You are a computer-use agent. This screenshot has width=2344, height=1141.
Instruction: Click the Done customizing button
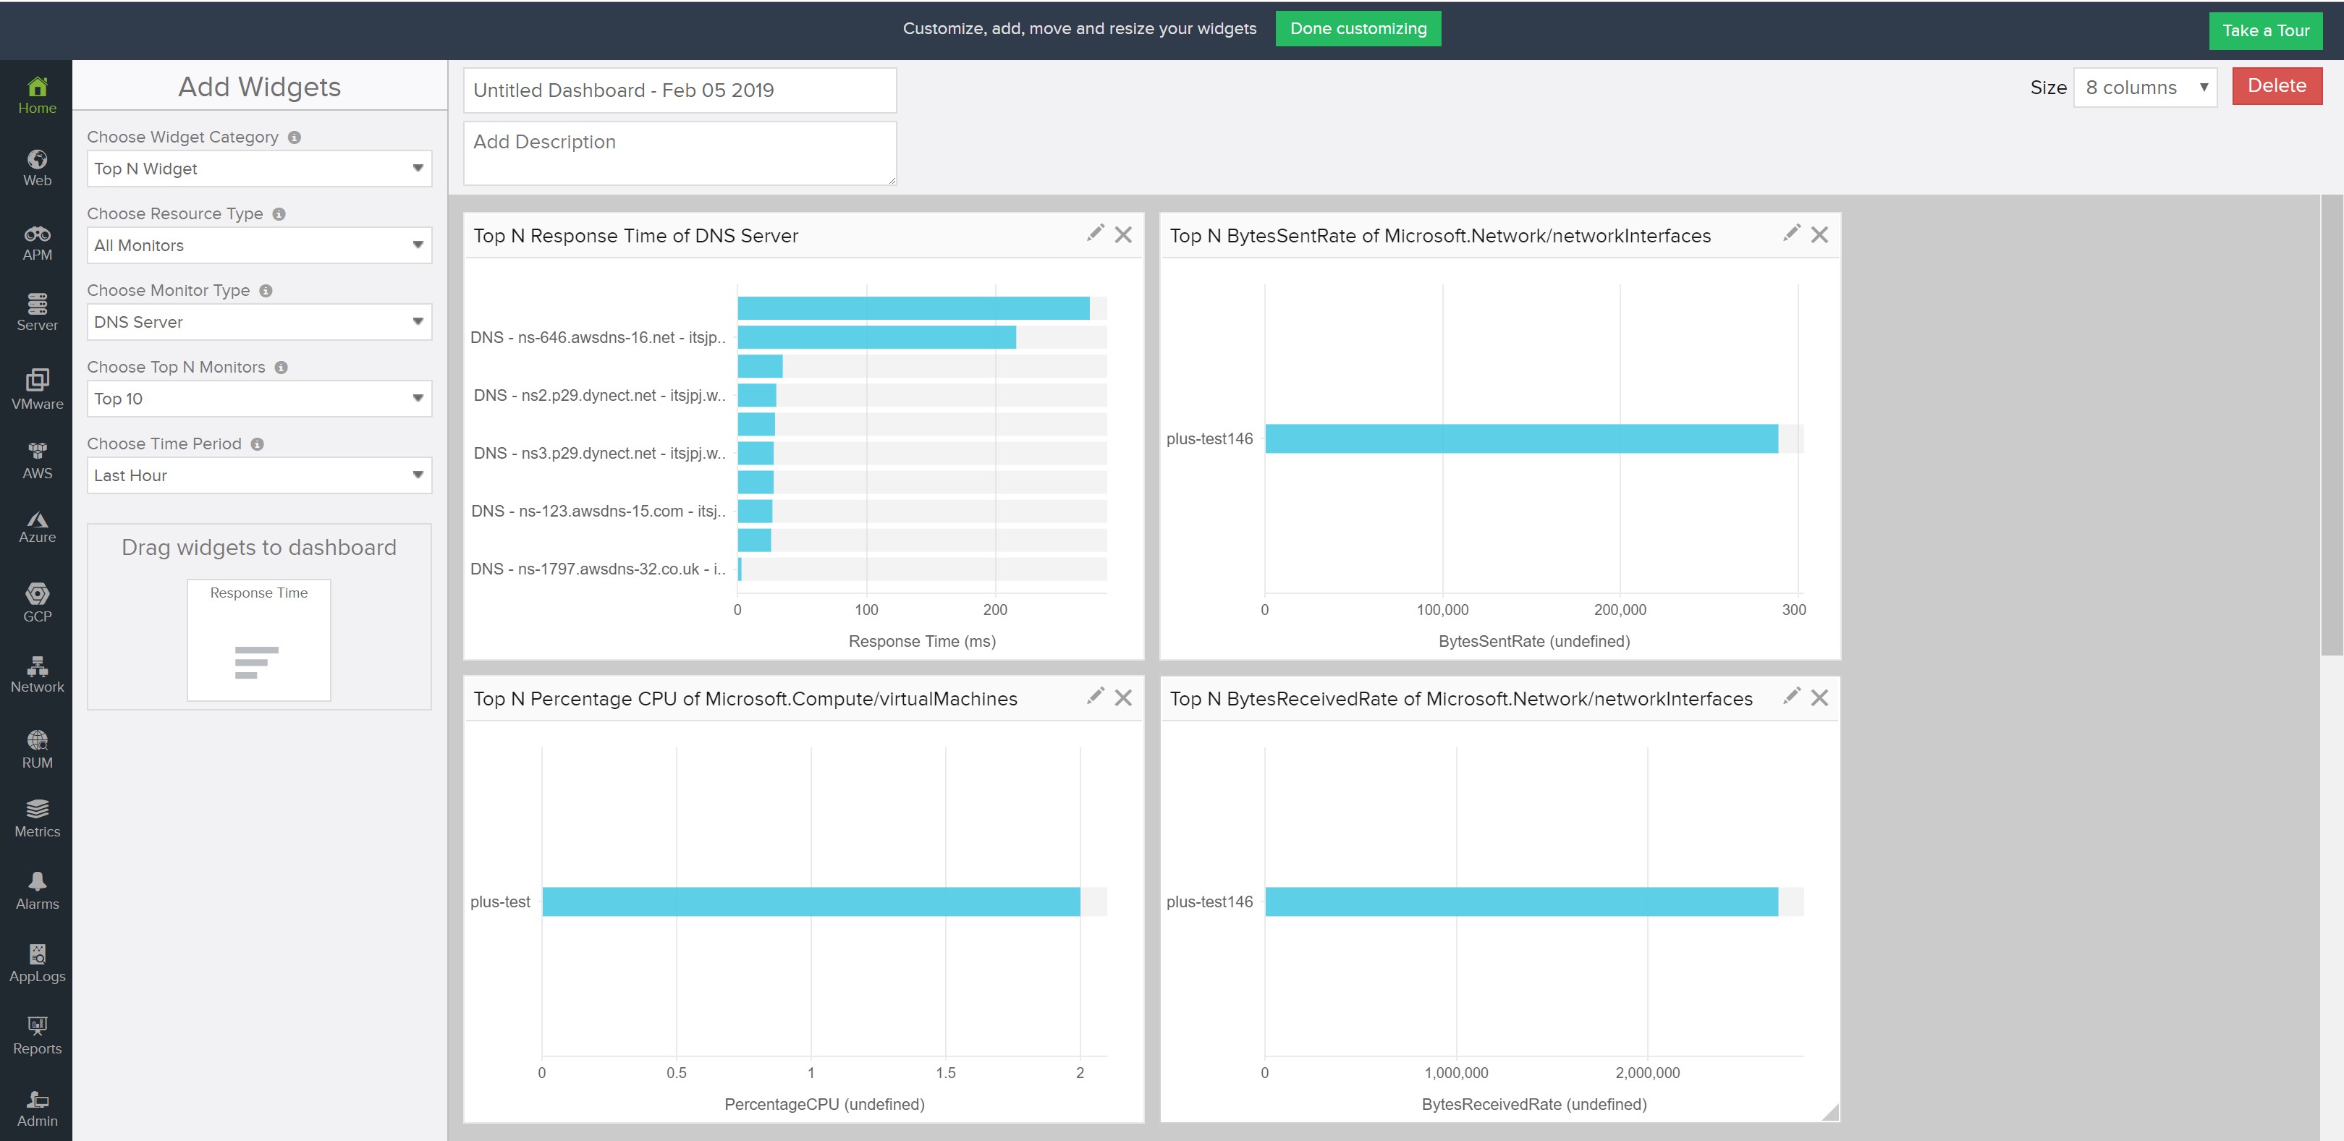coord(1358,28)
